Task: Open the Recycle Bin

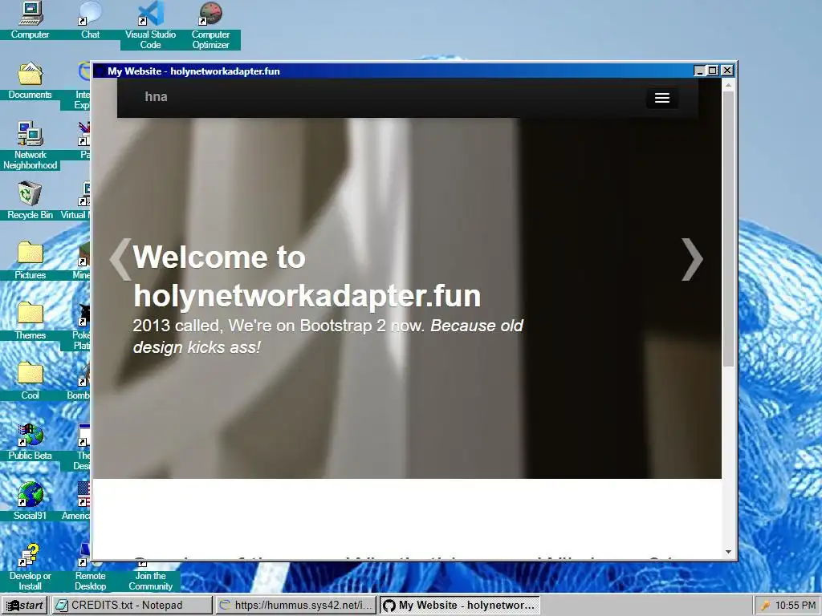Action: pos(30,201)
